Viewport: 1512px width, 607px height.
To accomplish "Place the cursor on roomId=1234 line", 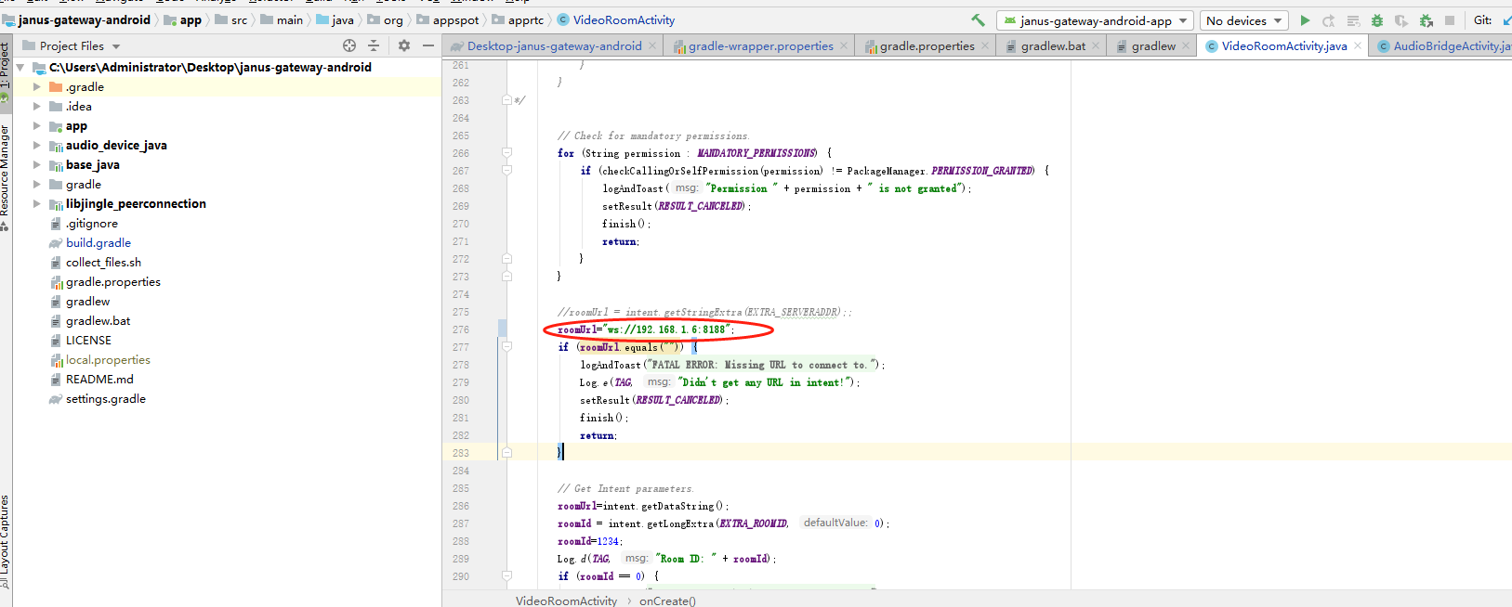I will click(590, 541).
